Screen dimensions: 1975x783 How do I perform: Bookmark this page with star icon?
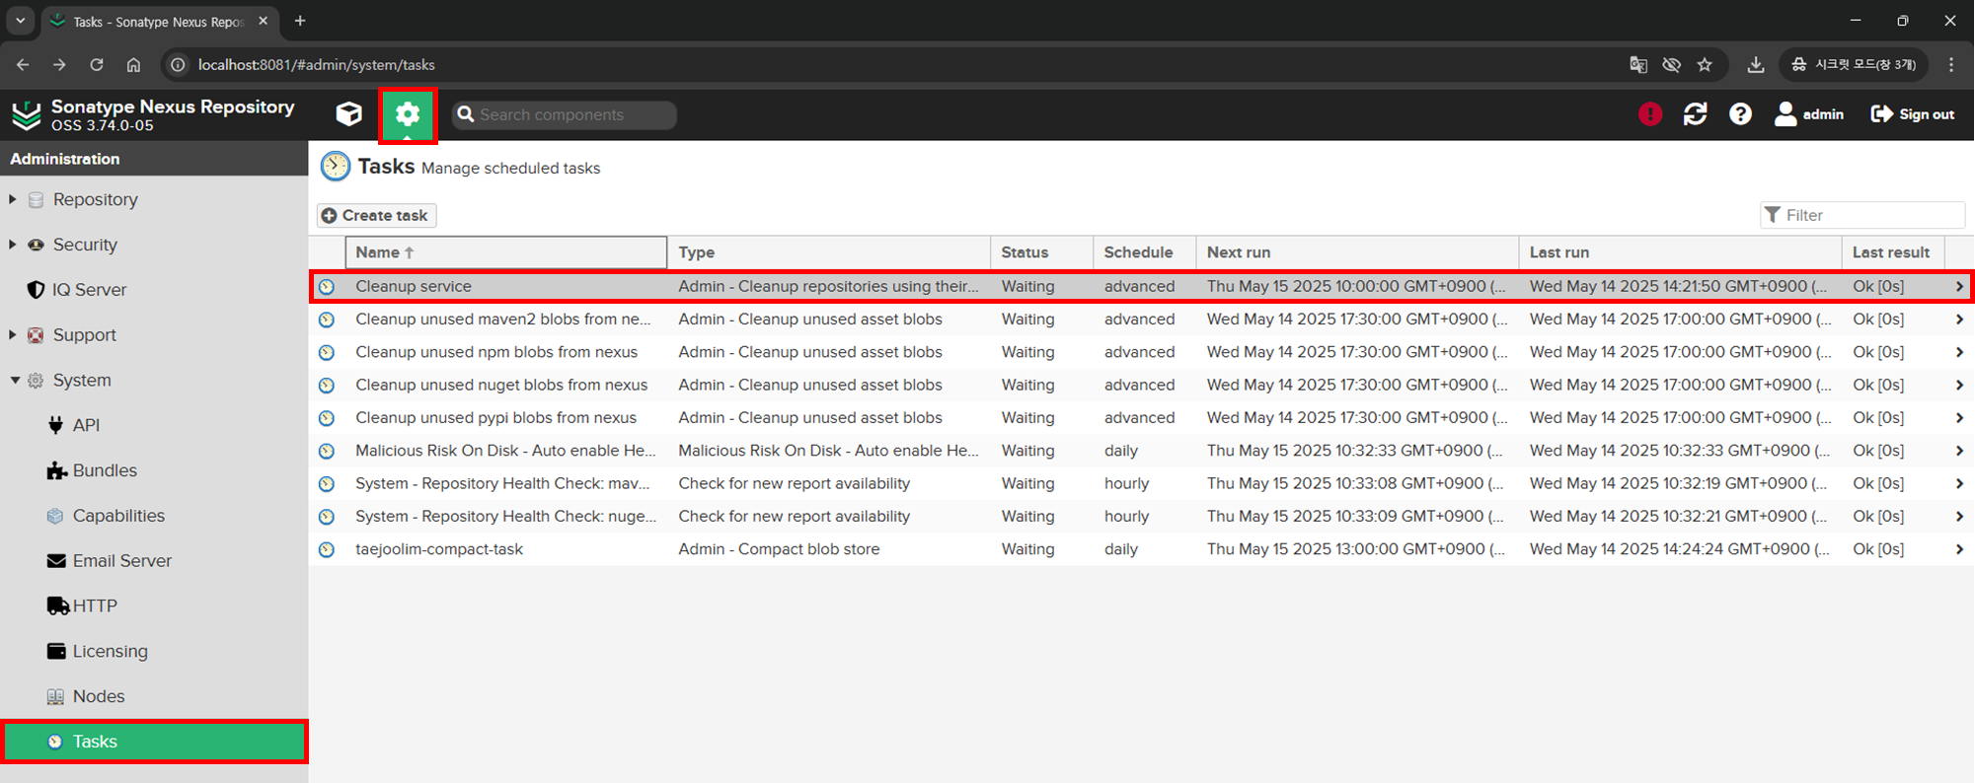[1705, 65]
